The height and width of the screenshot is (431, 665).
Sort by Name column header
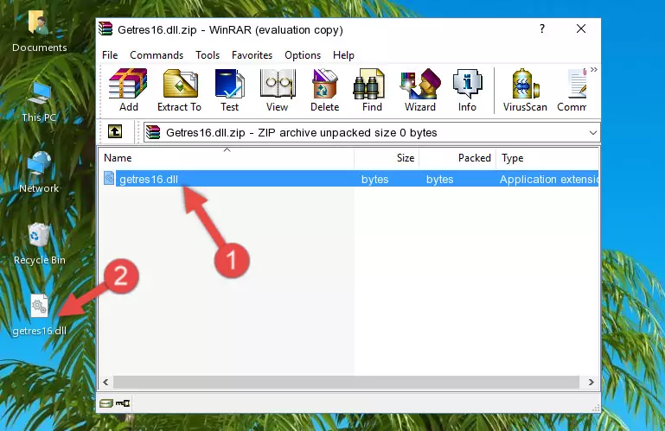[x=227, y=158]
